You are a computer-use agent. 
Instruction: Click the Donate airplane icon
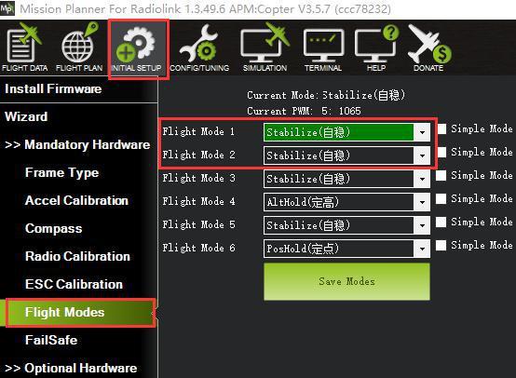click(x=428, y=48)
